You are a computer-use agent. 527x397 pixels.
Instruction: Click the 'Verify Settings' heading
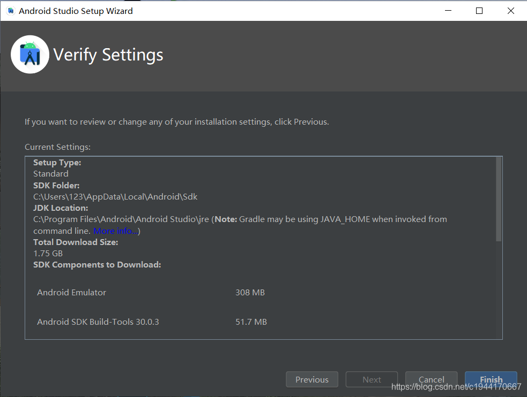pyautogui.click(x=108, y=55)
